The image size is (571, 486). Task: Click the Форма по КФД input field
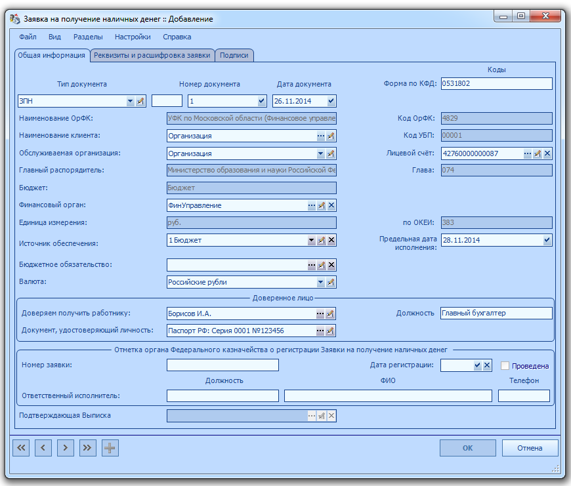pyautogui.click(x=496, y=84)
